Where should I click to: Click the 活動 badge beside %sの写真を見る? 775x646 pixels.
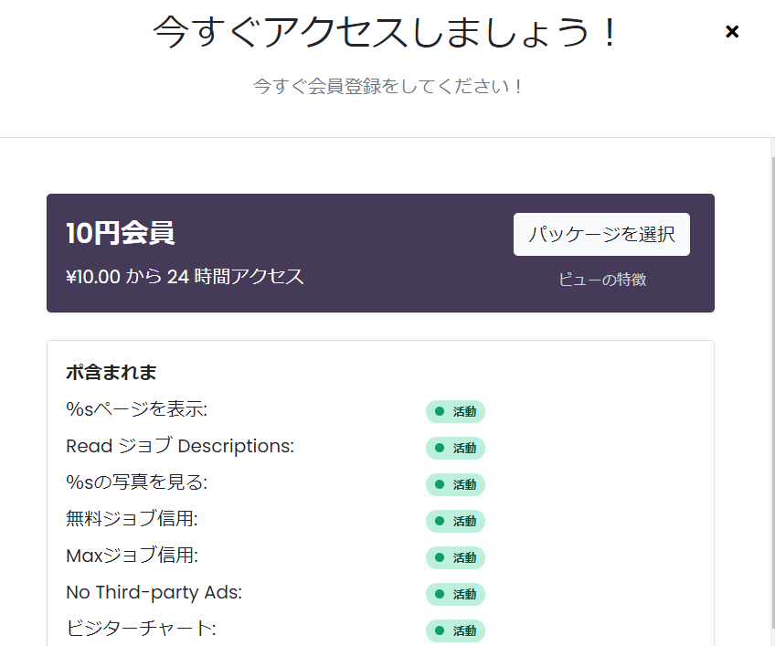click(455, 484)
